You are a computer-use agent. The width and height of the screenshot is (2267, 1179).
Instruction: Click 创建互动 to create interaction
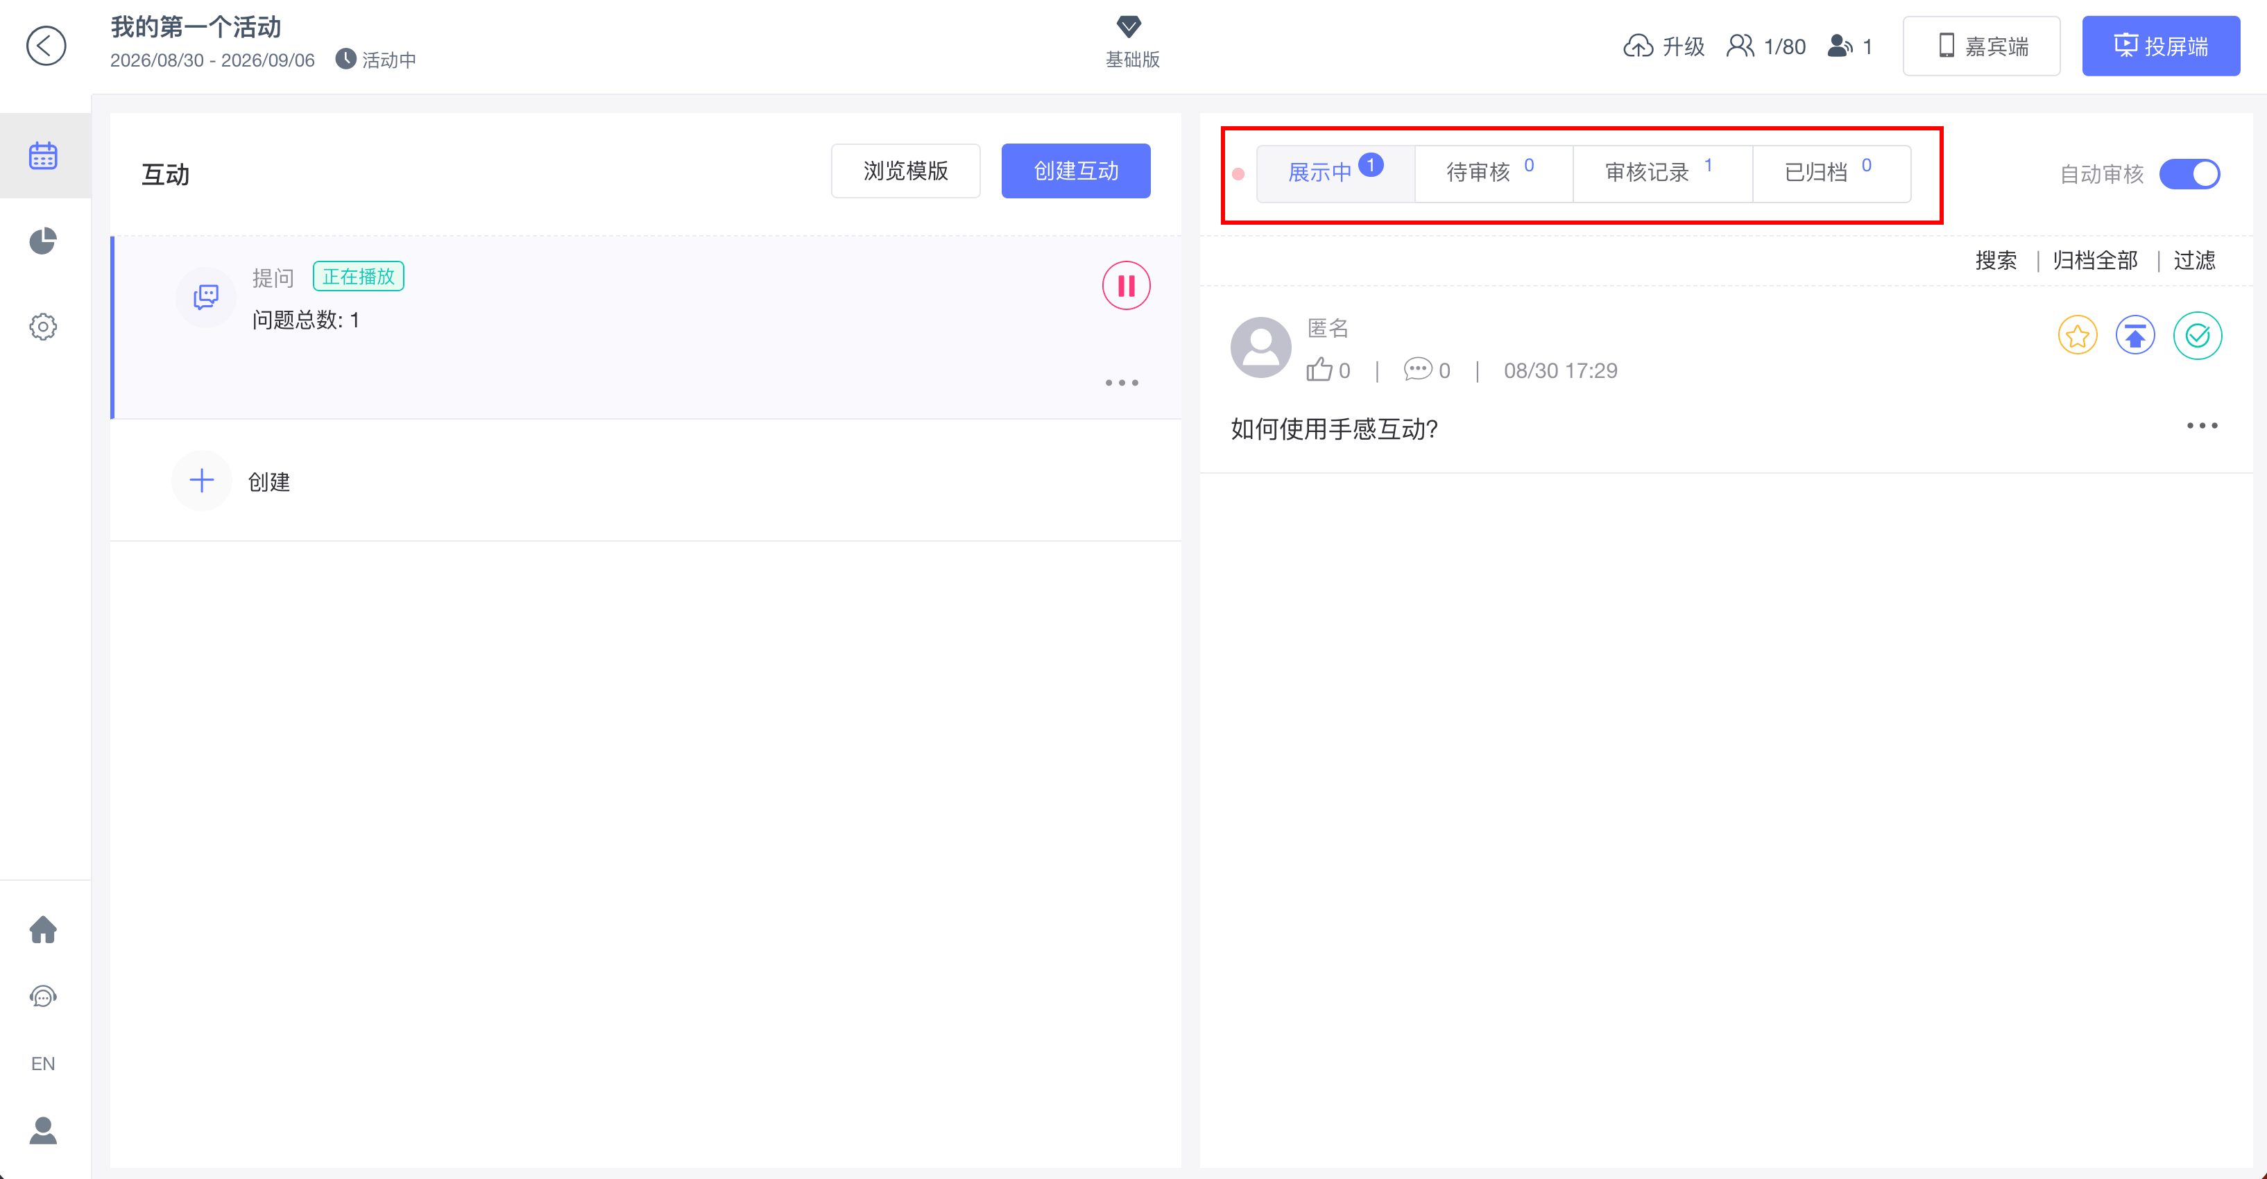tap(1075, 171)
